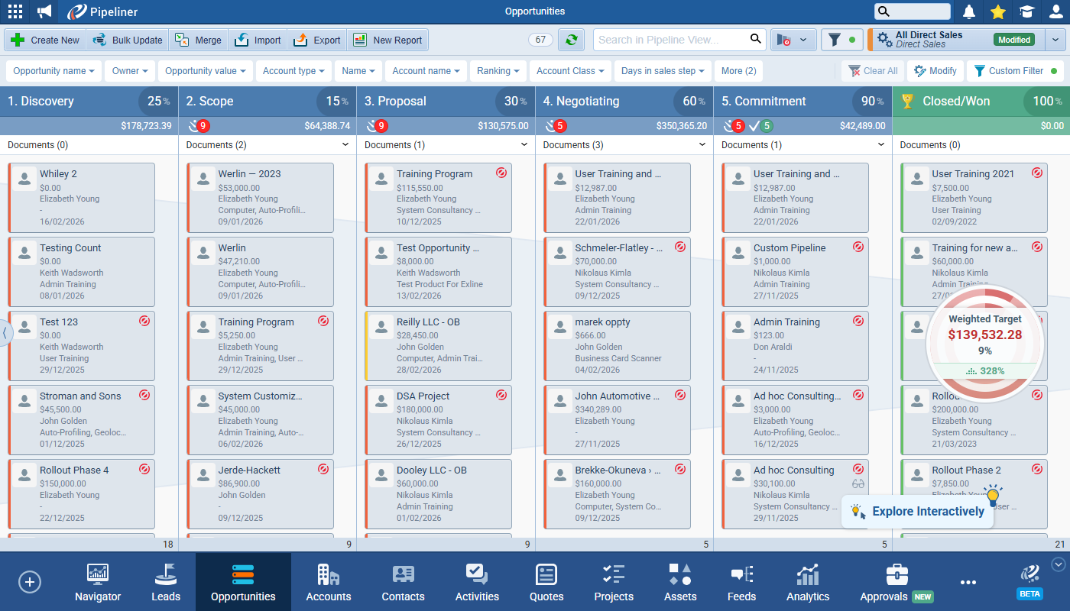Image resolution: width=1070 pixels, height=611 pixels.
Task: Open the graduation cap learning icon
Action: (1026, 11)
